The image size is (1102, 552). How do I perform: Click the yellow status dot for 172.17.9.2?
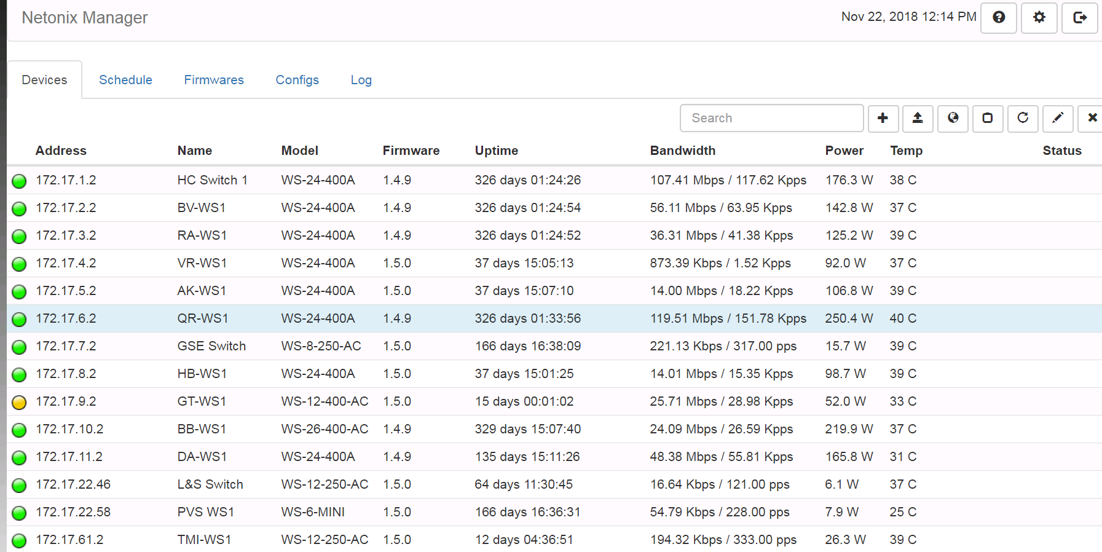[20, 402]
